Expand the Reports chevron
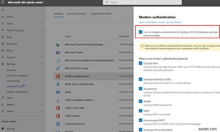 coord(42,104)
